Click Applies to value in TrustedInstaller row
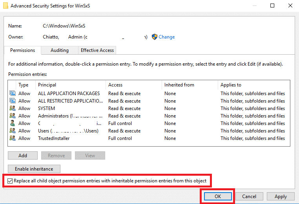This screenshot has height=204, width=299. click(x=253, y=138)
